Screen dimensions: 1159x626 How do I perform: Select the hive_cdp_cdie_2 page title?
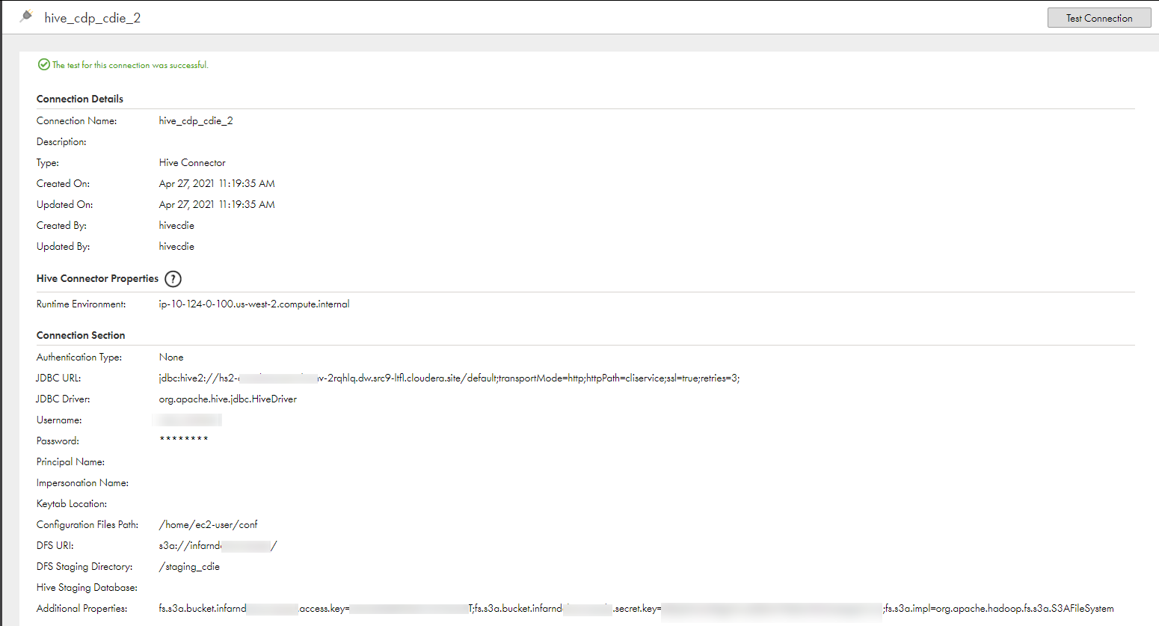[93, 18]
